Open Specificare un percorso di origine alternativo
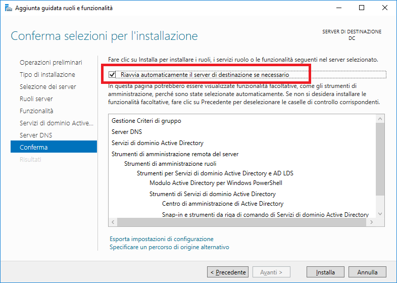Viewport: 397px width, 283px height. point(169,247)
